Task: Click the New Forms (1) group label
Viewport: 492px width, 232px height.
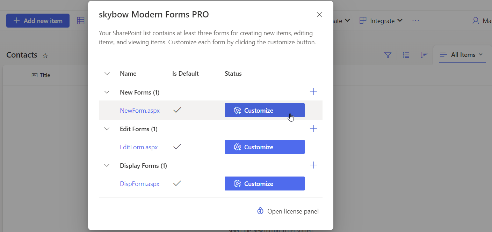Action: tap(139, 92)
